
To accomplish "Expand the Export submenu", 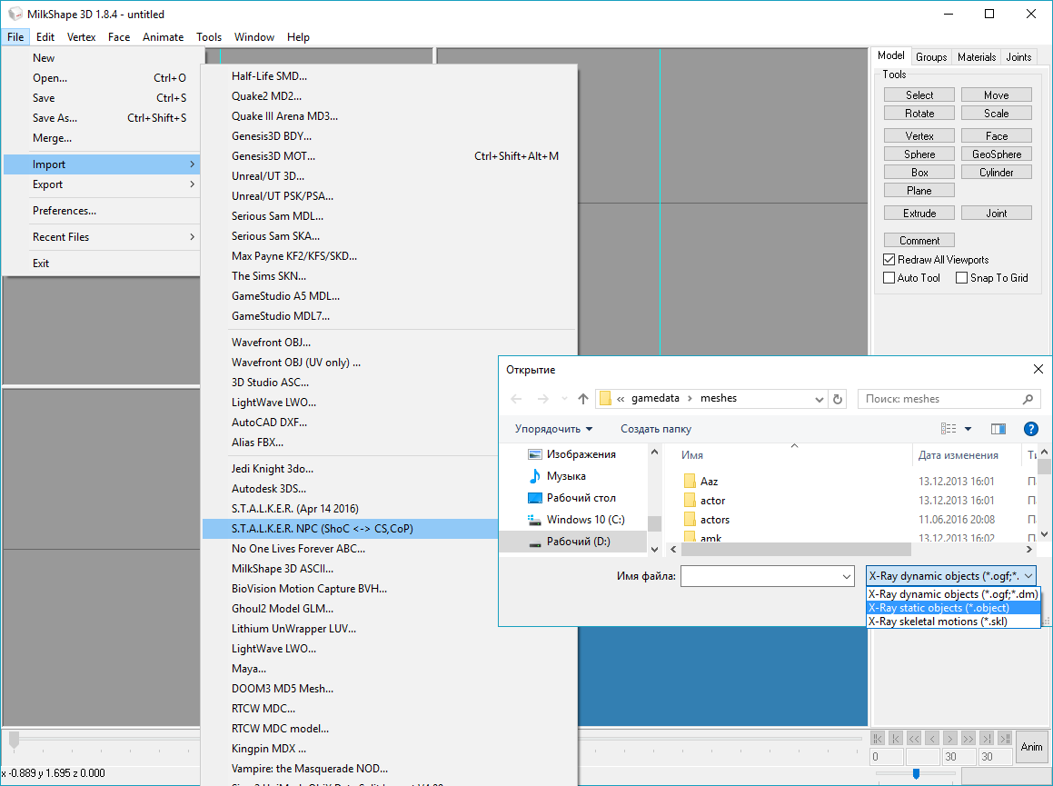I will (x=102, y=184).
